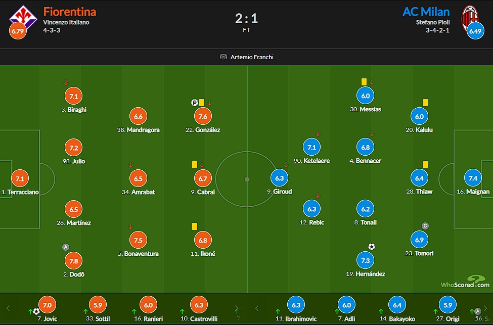This screenshot has height=325, width=493.
Task: Click the captain badge above Tomori
Action: pyautogui.click(x=425, y=226)
